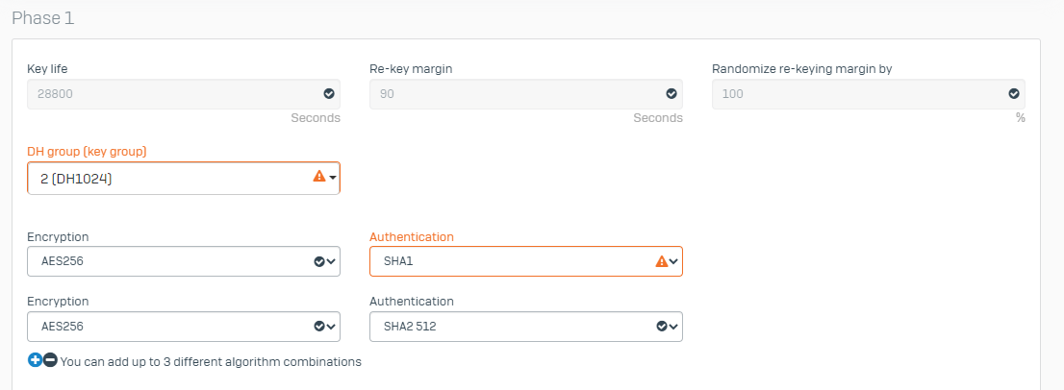
Task: Click the checkmark icon beside SHA2 512
Action: 662,327
